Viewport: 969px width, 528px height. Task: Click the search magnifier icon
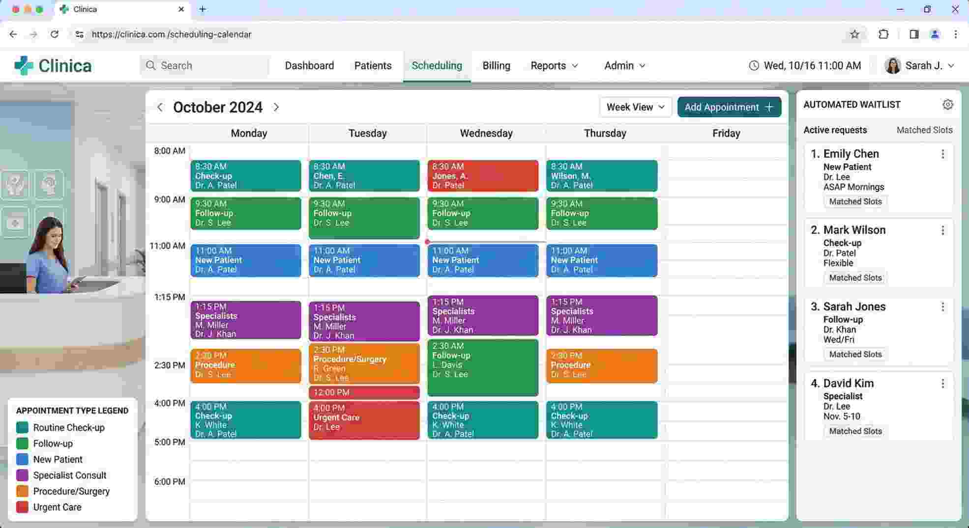pos(151,65)
